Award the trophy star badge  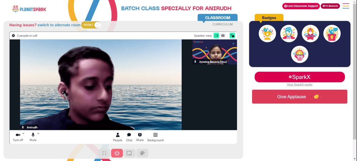[x=267, y=33]
